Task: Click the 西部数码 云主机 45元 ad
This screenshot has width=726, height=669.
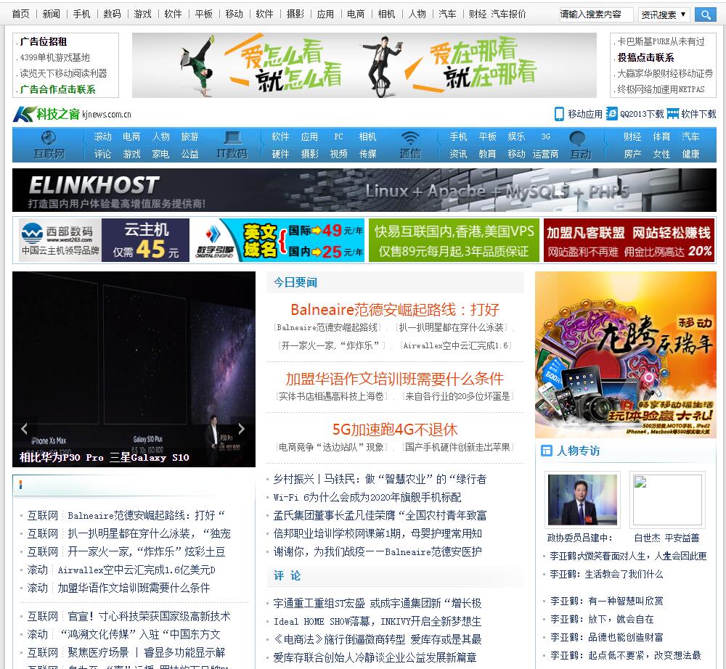Action: pos(104,241)
